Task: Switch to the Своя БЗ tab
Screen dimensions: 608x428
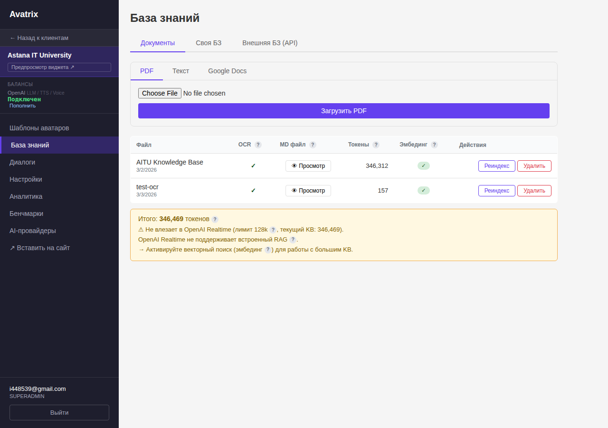Action: pos(209,43)
